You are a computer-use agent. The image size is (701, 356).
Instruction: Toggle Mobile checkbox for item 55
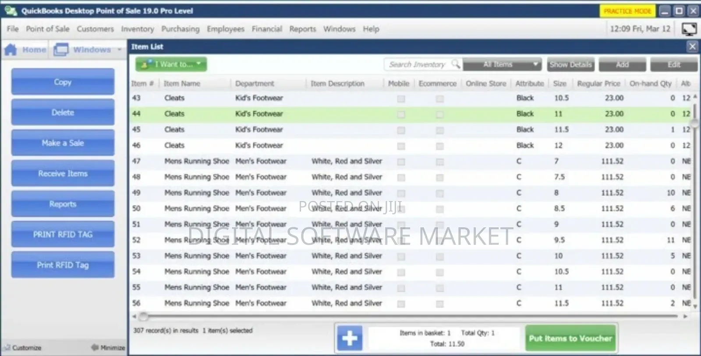(401, 288)
